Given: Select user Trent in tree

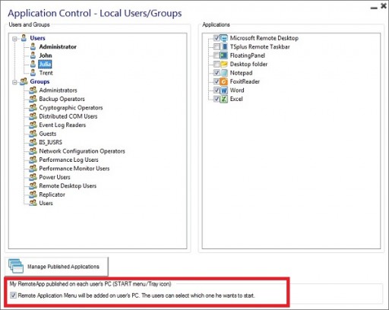Looking at the screenshot, I should tap(46, 73).
